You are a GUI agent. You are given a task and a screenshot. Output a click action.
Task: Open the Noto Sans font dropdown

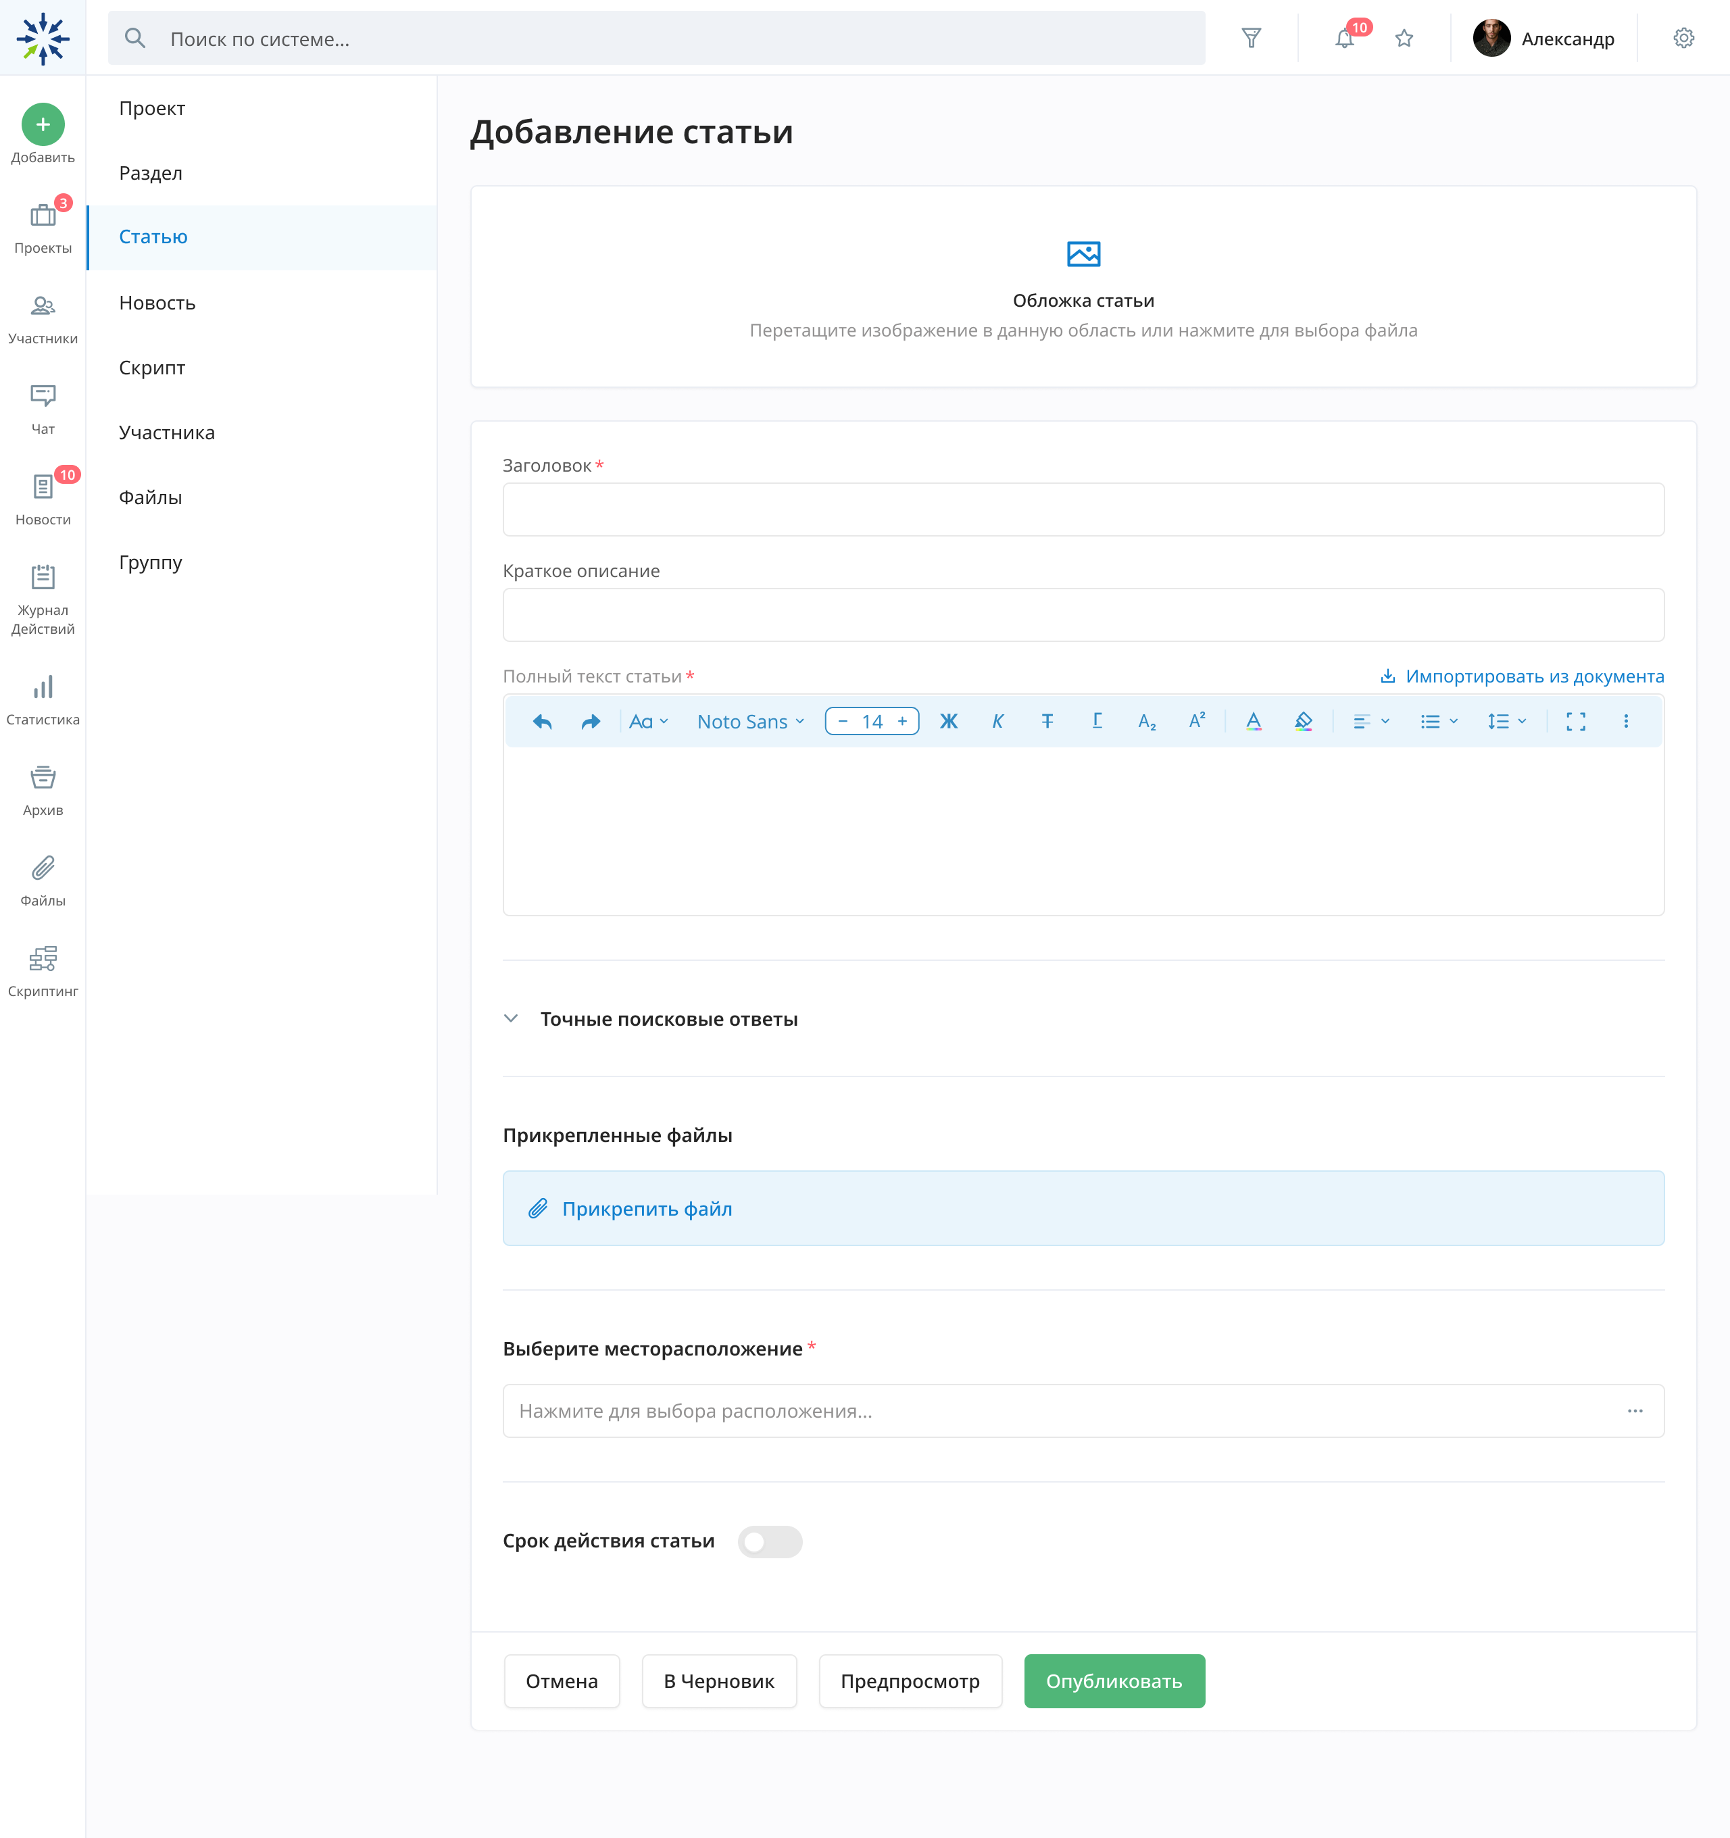point(750,721)
